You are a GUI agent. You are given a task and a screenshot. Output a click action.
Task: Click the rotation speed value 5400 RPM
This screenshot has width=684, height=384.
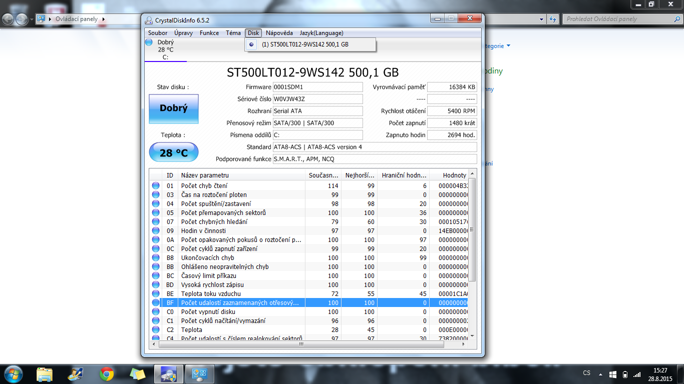(x=452, y=111)
